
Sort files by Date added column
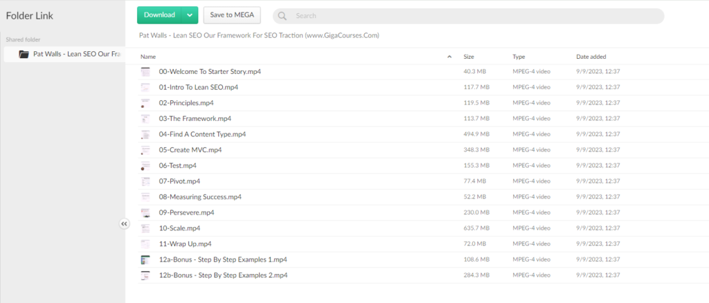pos(591,56)
